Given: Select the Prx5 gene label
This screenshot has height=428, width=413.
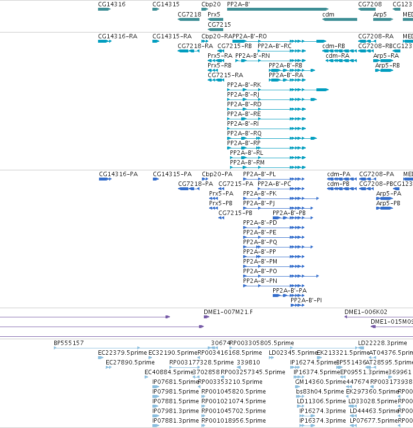Looking at the screenshot, I should 214,15.
